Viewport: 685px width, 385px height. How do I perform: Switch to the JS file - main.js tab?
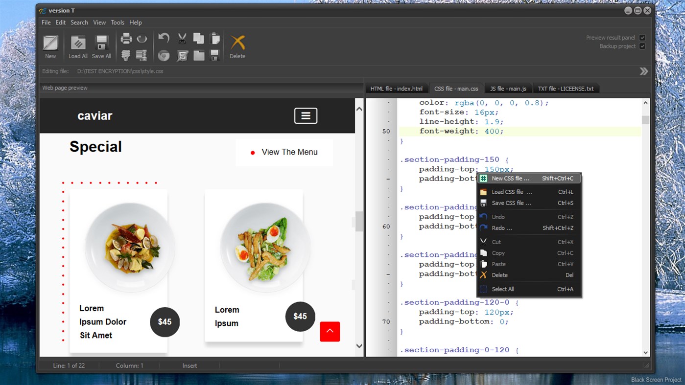pyautogui.click(x=508, y=89)
